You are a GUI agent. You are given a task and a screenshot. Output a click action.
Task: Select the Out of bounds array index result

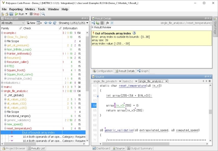(43, 132)
